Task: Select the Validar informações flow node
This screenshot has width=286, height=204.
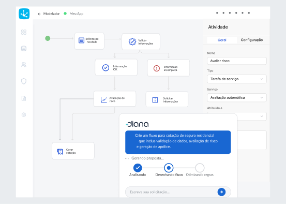Action: tap(141, 41)
